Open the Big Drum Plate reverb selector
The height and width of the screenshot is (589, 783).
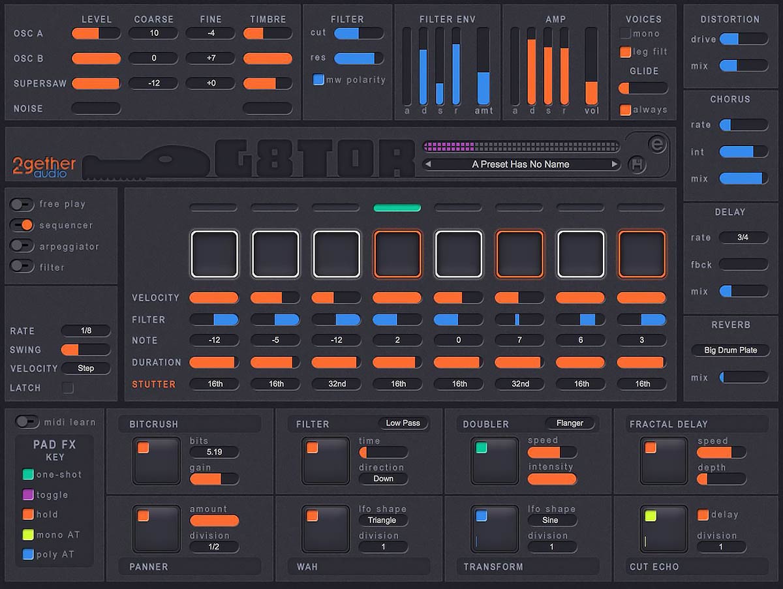pos(730,350)
